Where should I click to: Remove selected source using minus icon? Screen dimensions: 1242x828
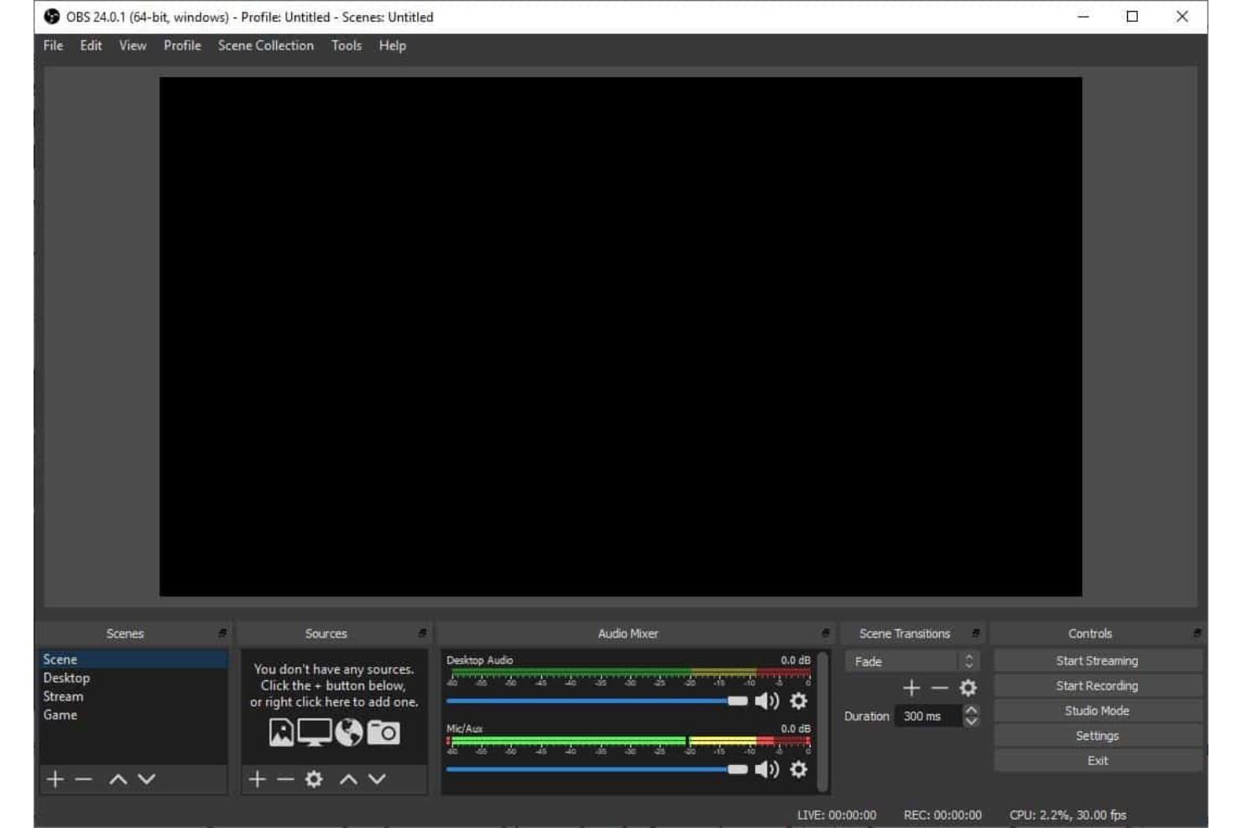(x=285, y=779)
